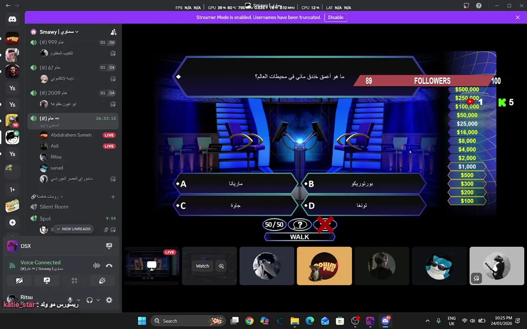Viewport: 527px width, 329px height.
Task: Collapse the رومات خاصة category
Action: (x=47, y=196)
